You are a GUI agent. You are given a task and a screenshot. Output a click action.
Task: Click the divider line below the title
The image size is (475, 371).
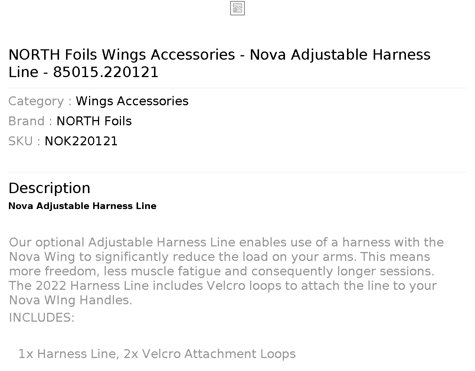[x=237, y=88]
